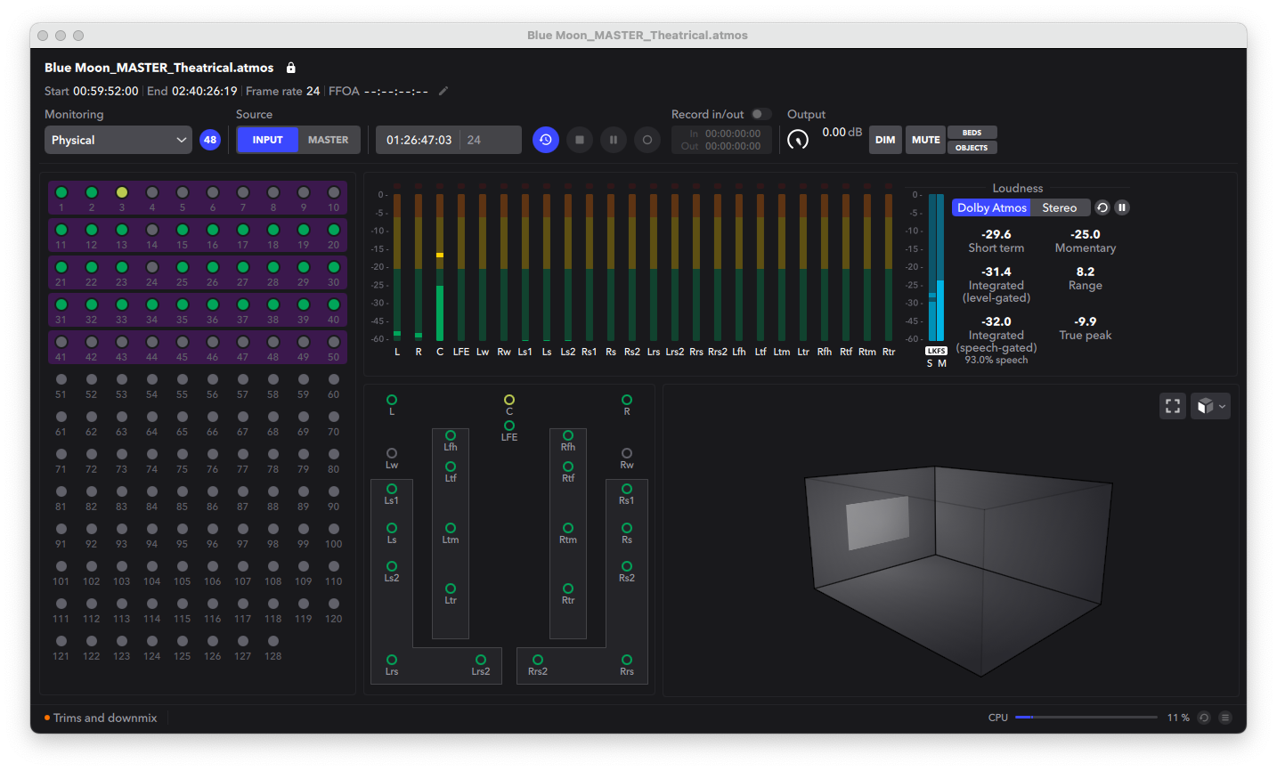Switch source to MASTER
Screen dimensions: 1277x771
[329, 140]
